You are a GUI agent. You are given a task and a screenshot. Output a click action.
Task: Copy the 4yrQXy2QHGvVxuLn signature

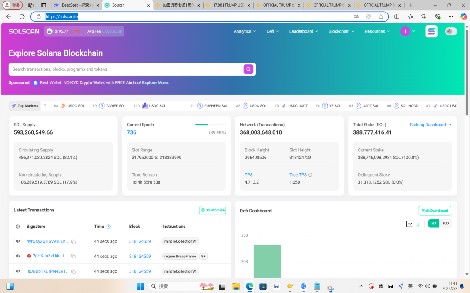[74, 242]
